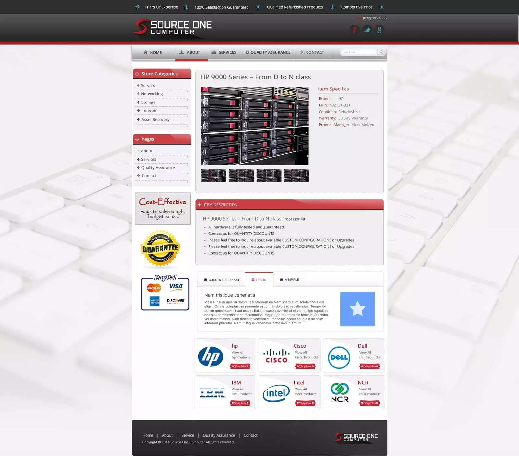Select the fourth product thumbnail
Viewport: 519px width, 456px height.
click(296, 175)
